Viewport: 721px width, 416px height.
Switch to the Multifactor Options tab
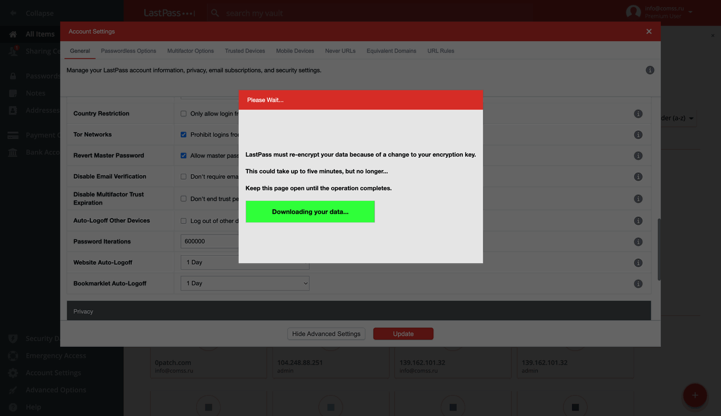pyautogui.click(x=190, y=51)
